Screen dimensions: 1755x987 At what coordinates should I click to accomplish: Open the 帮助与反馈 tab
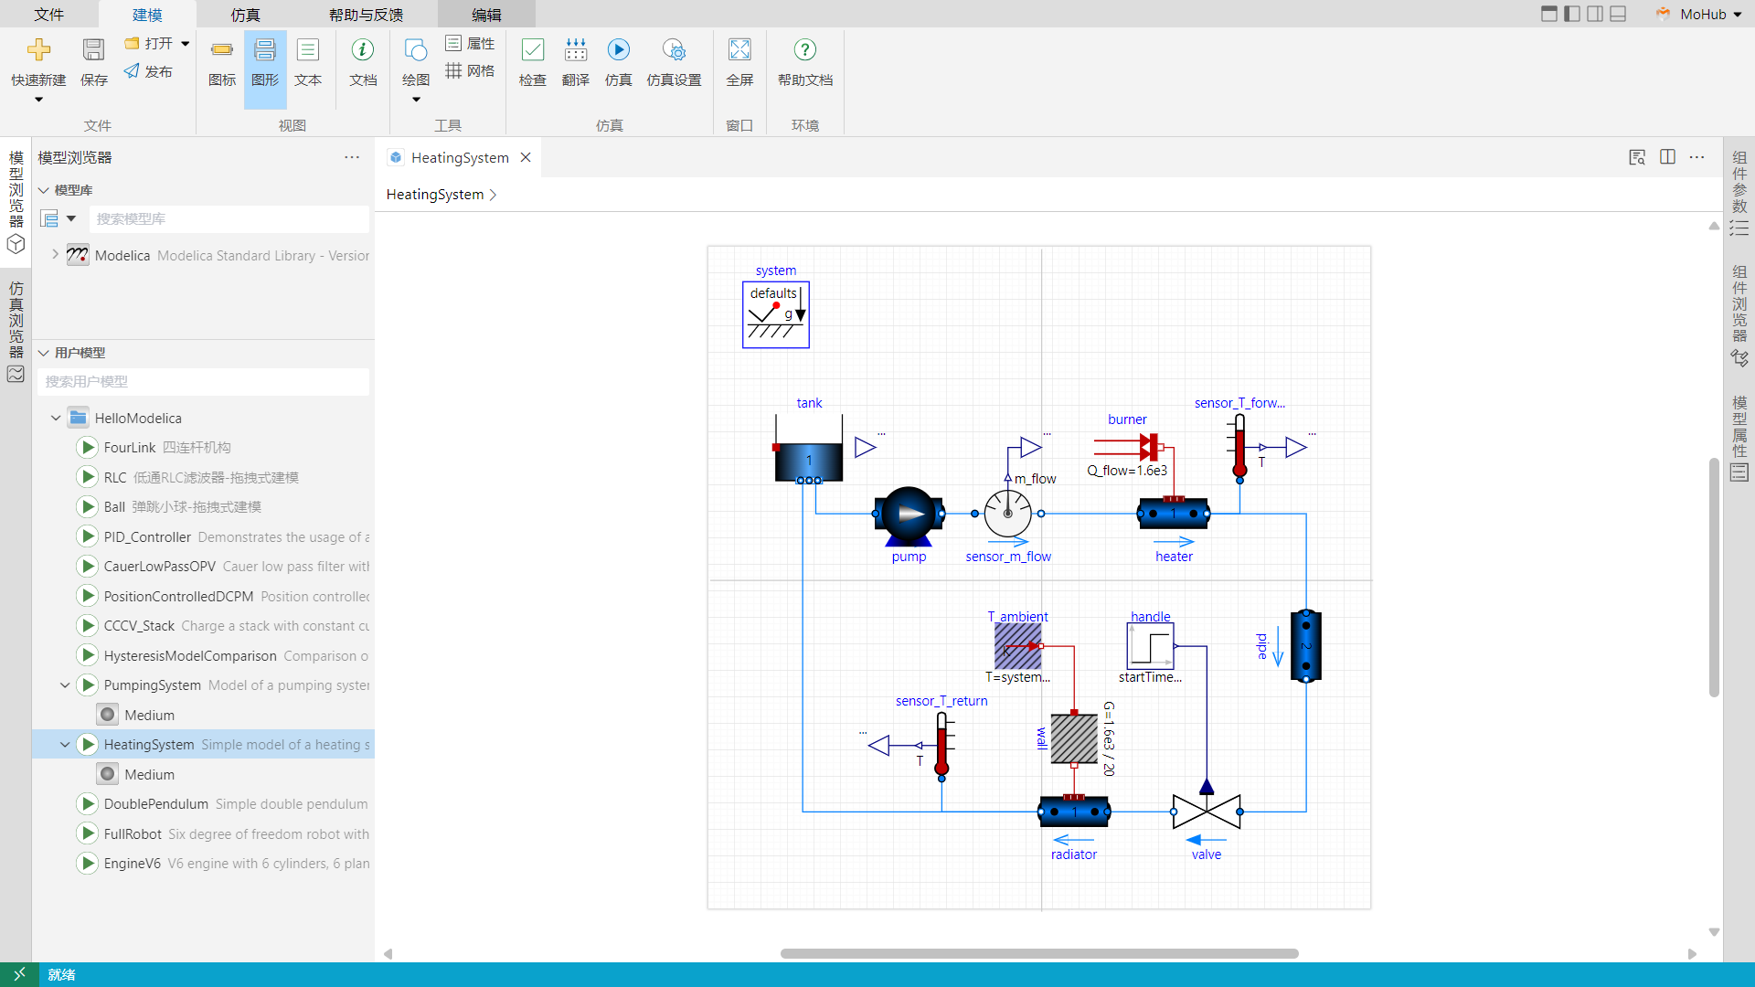[367, 15]
